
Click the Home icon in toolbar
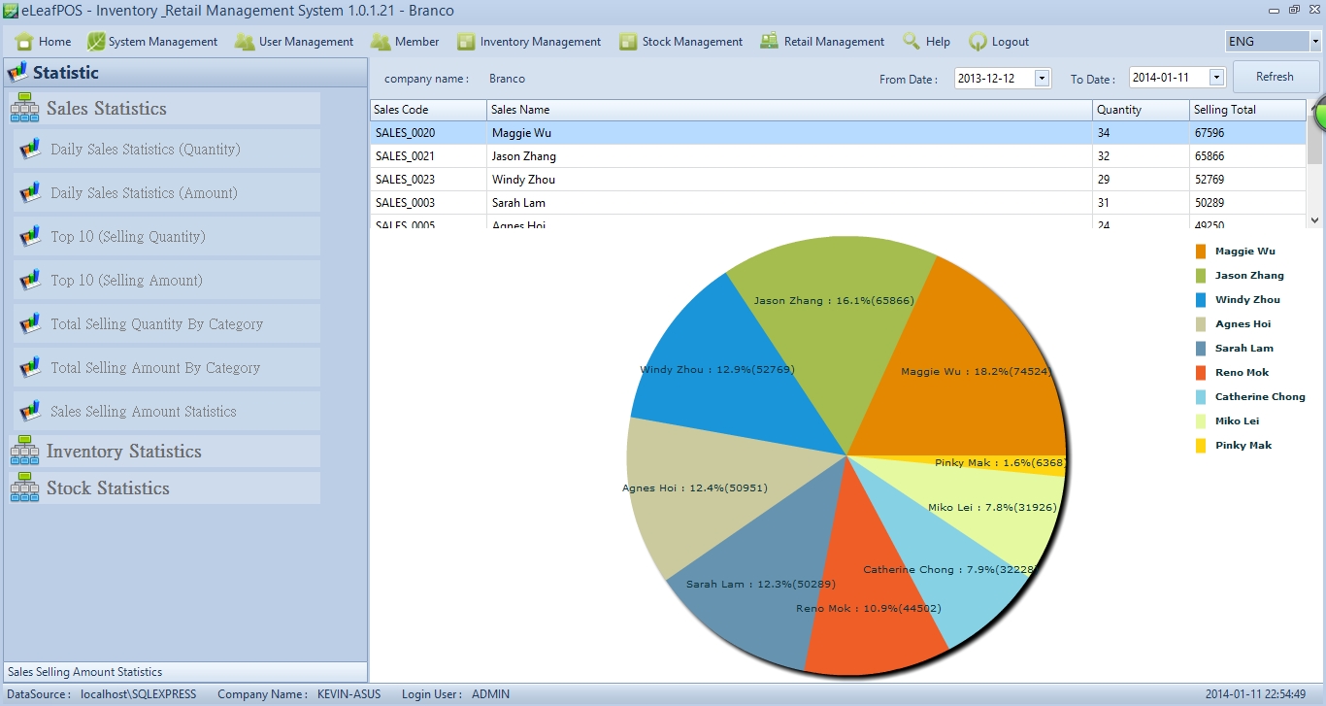[25, 42]
